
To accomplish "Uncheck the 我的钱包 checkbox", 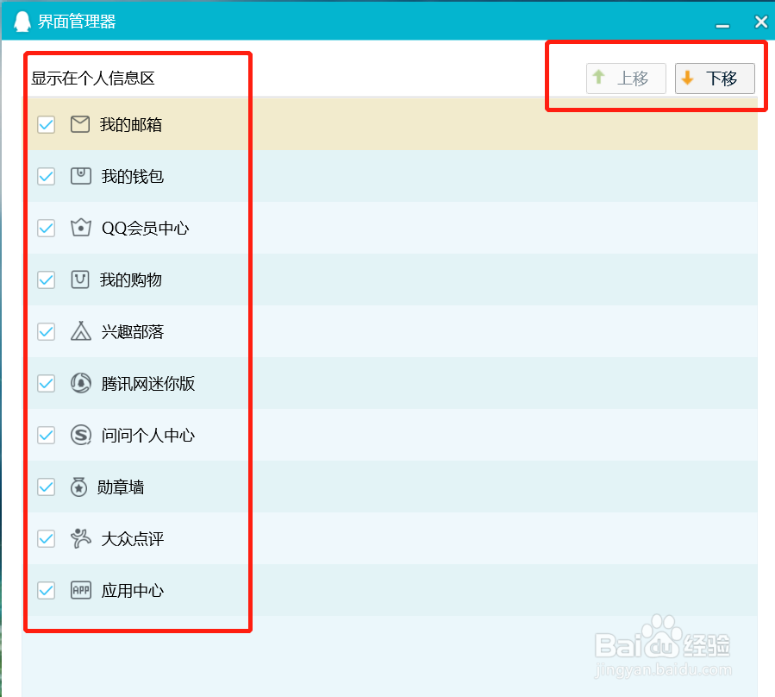I will coord(46,176).
